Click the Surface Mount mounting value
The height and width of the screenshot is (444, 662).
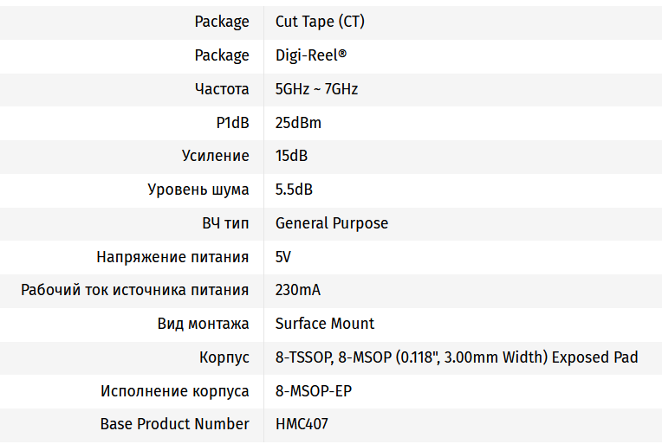[x=325, y=324]
